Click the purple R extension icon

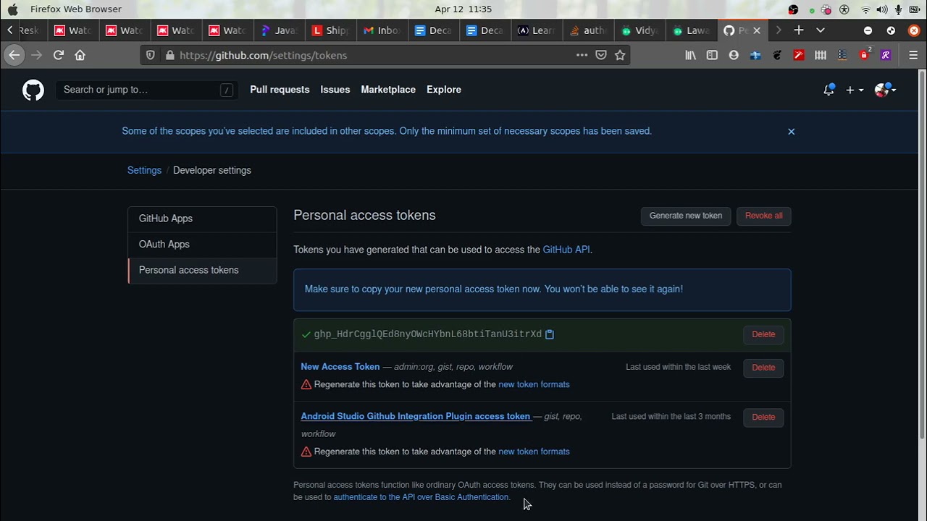pos(886,55)
